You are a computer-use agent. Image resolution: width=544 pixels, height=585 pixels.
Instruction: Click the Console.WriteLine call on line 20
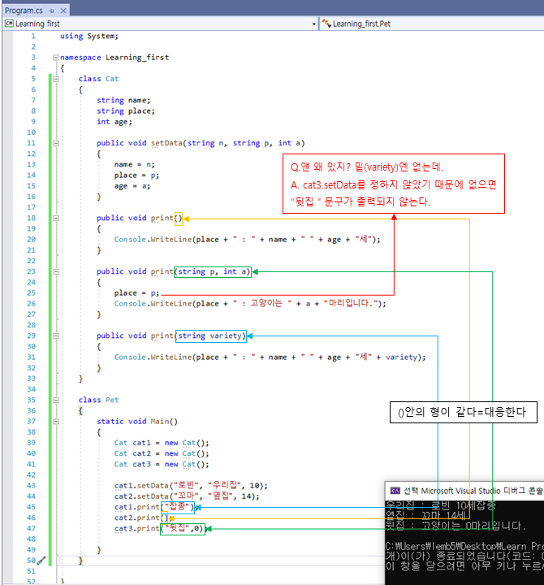click(x=247, y=240)
